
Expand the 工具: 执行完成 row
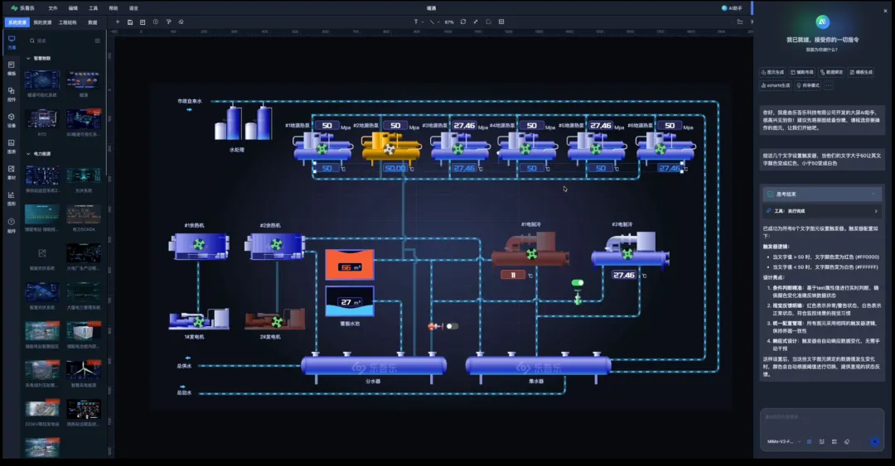point(822,211)
